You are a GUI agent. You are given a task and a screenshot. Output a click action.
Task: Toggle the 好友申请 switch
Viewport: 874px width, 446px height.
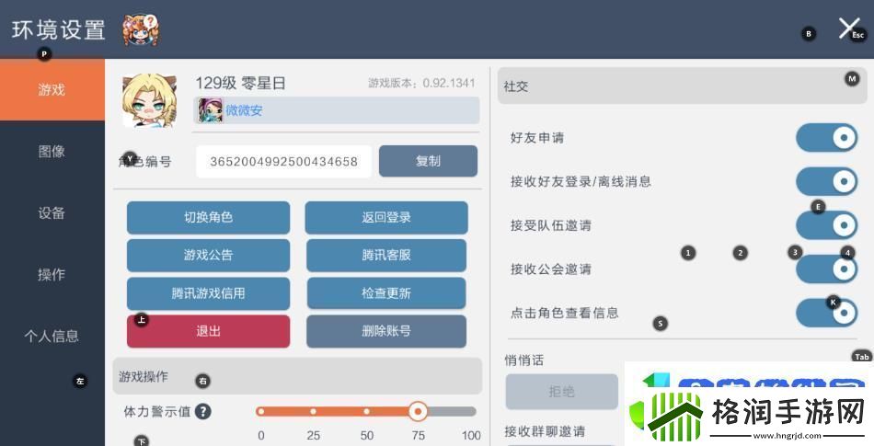pos(827,137)
